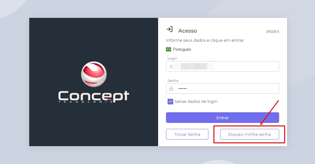The image size is (315, 164).
Task: Click the red sphere Concept logo
Action: pyautogui.click(x=94, y=74)
